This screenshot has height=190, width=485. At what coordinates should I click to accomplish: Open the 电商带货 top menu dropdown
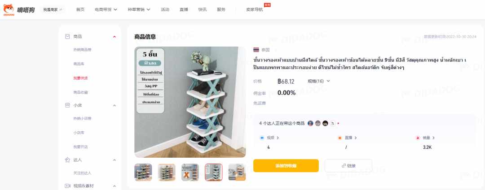(106, 9)
